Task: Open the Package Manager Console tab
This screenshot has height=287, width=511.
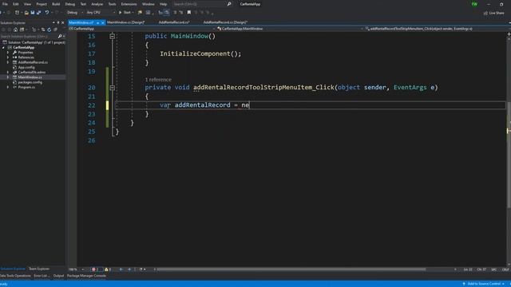Action: point(86,276)
